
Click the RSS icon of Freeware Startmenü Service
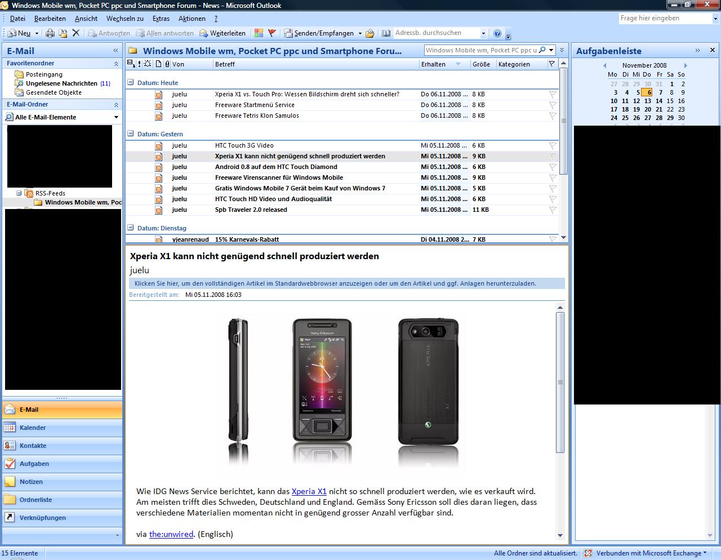(159, 105)
